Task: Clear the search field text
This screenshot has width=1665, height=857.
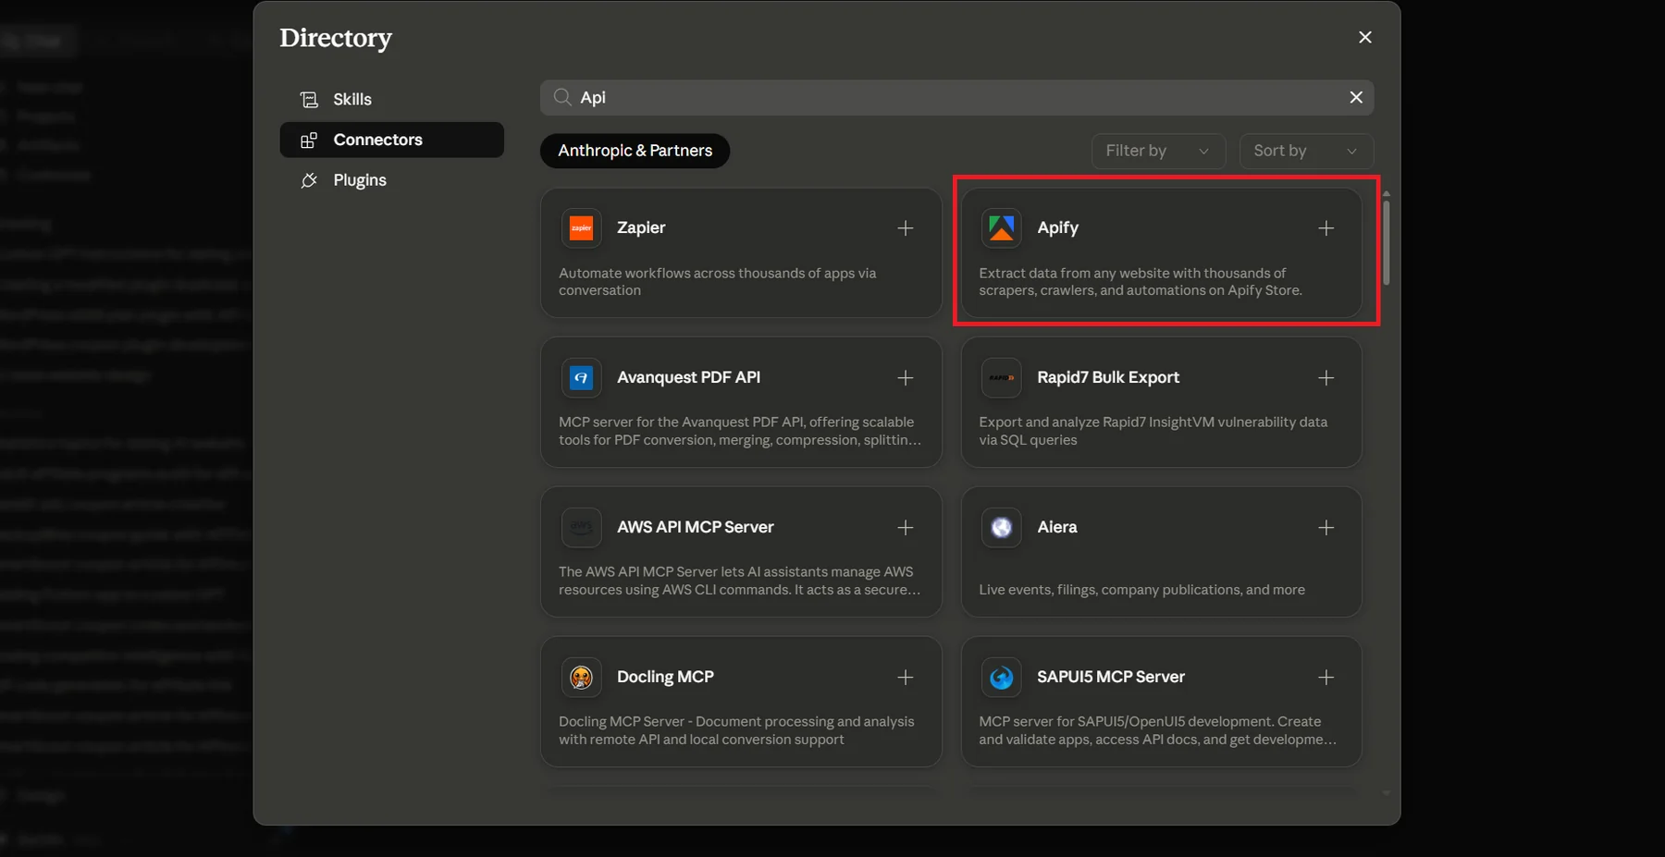Action: coord(1356,97)
